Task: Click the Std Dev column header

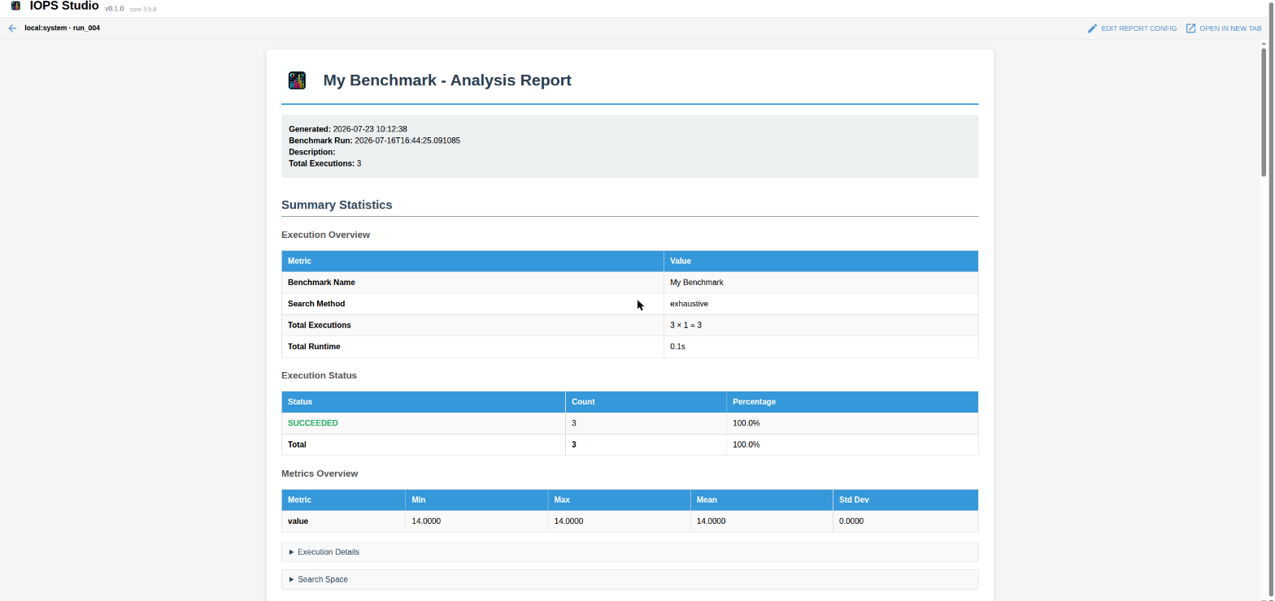Action: 905,500
